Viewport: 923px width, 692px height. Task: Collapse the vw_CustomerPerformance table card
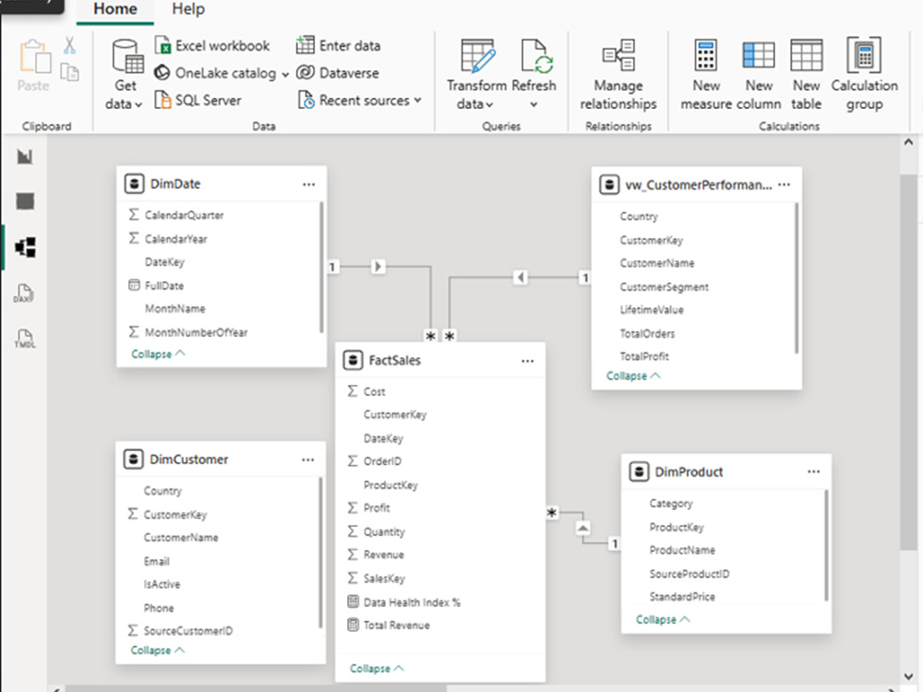[x=633, y=376]
